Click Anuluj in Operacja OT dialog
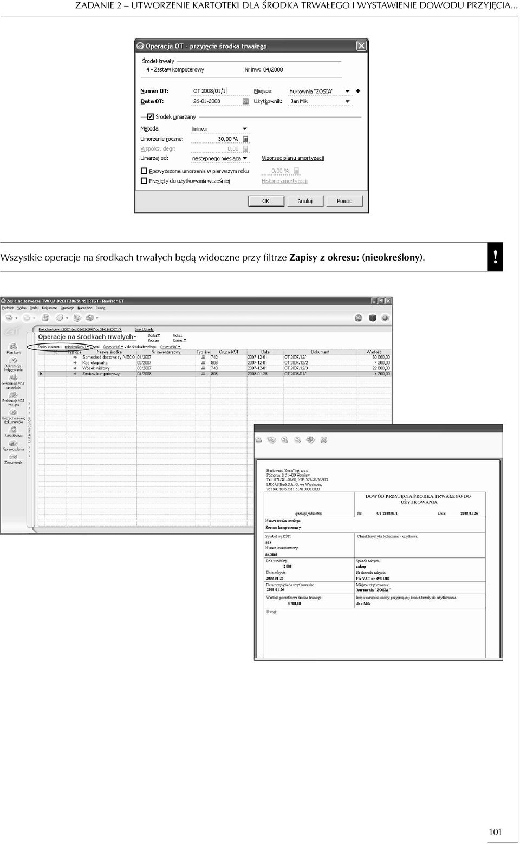Viewport: 520px width, 844px height. point(305,201)
